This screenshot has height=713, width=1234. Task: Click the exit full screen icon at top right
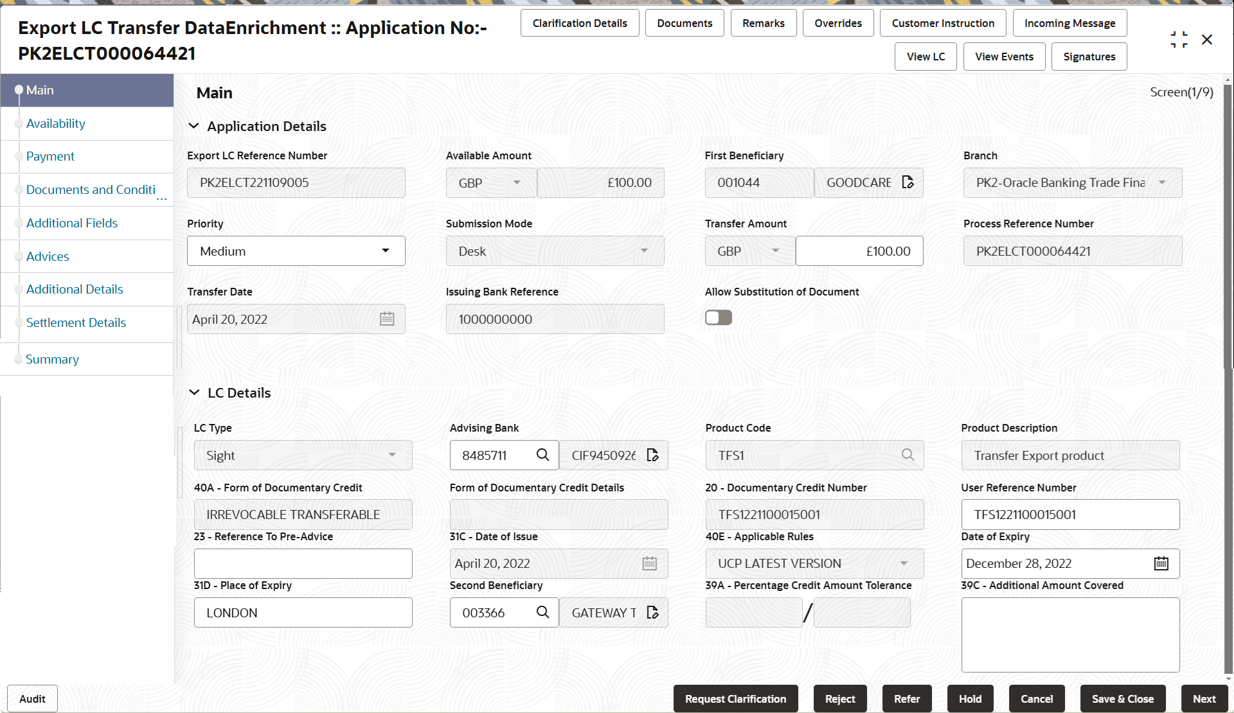coord(1179,39)
